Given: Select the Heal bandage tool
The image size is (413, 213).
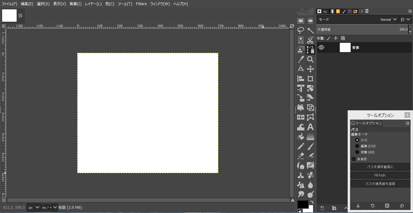Looking at the screenshot, I should click(311, 175).
